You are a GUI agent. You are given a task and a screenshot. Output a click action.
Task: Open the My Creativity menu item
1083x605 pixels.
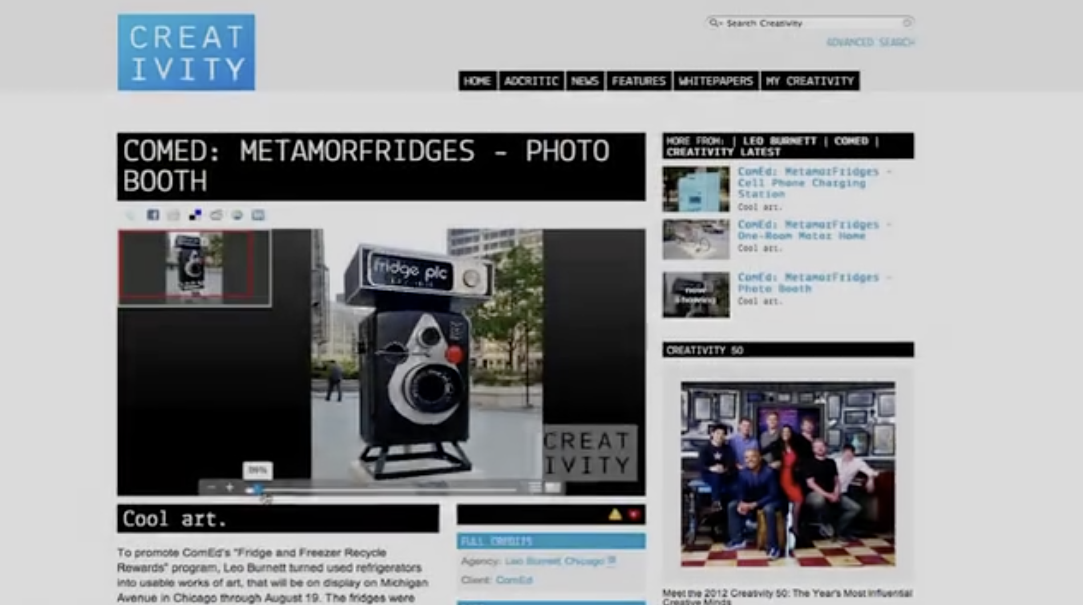[x=810, y=81]
